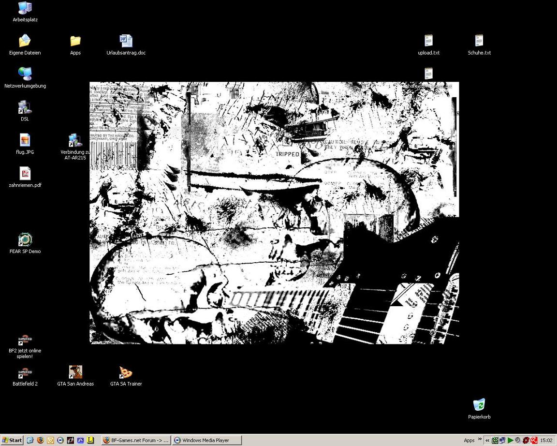Select the Battlefield 2 game shortcut
The image size is (557, 446).
(25, 376)
